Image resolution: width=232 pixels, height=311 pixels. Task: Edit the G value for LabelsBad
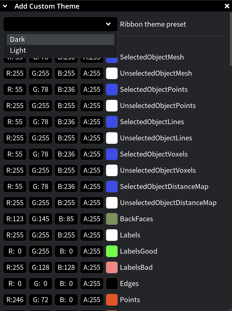pyautogui.click(x=40, y=267)
